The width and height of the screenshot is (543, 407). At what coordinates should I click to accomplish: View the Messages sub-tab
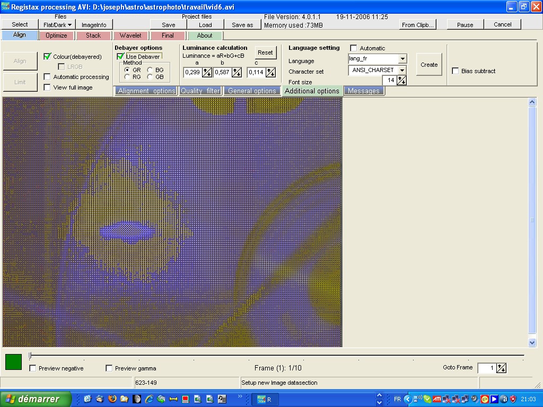click(364, 91)
